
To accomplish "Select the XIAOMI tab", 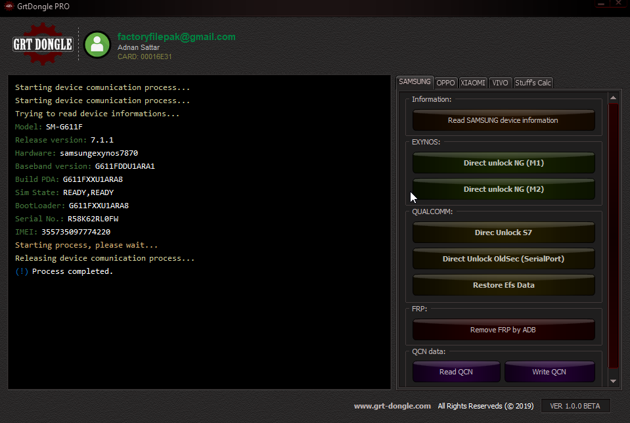I will (473, 83).
